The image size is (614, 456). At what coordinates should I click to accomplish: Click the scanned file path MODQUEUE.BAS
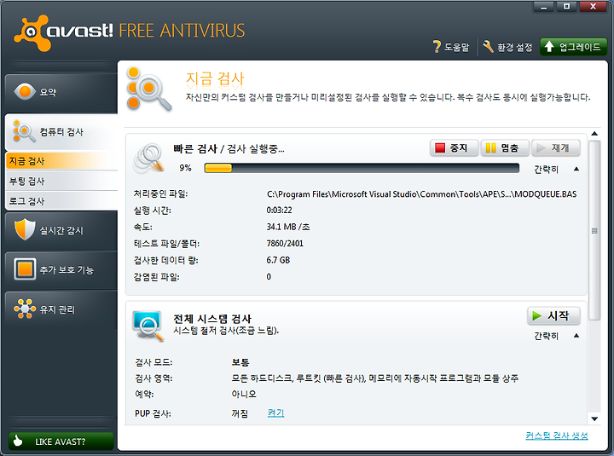[x=421, y=194]
